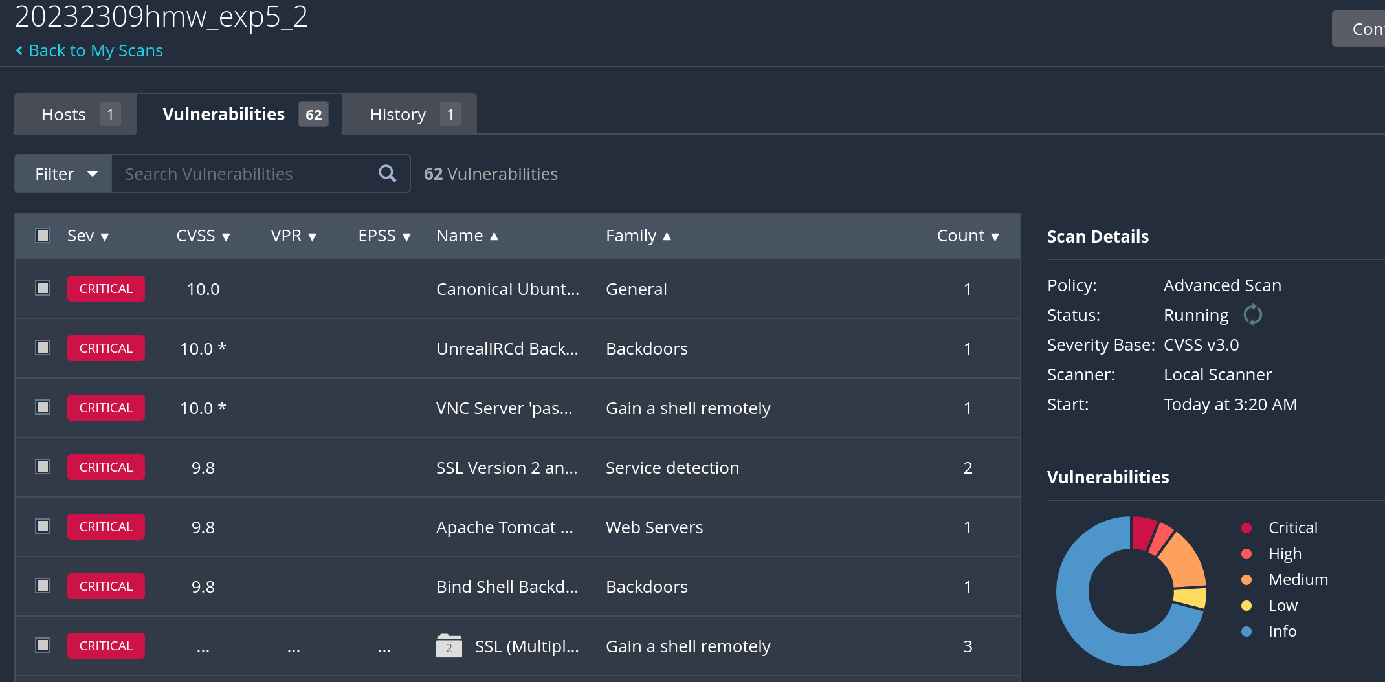
Task: Check the Canonical Ubuntu row checkbox
Action: (x=43, y=289)
